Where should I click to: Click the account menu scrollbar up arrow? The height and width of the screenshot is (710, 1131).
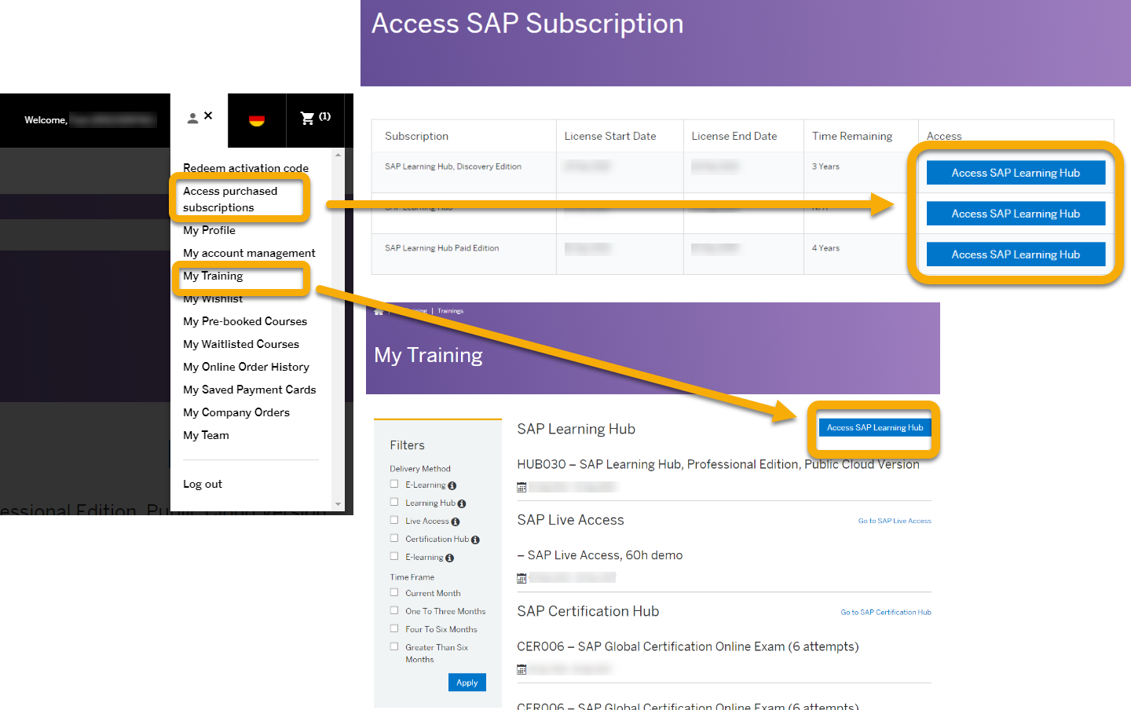click(339, 155)
